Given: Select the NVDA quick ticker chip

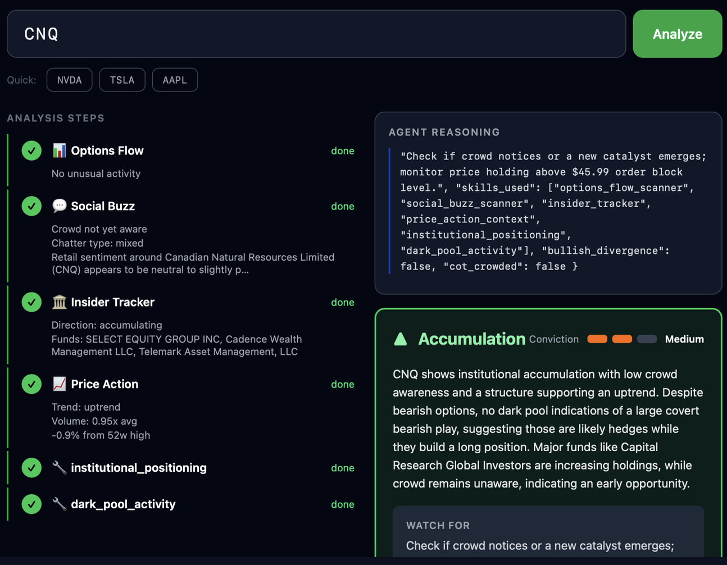Looking at the screenshot, I should click(x=70, y=80).
